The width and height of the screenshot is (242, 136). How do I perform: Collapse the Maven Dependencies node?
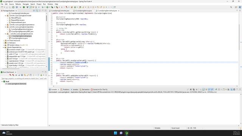(3, 47)
